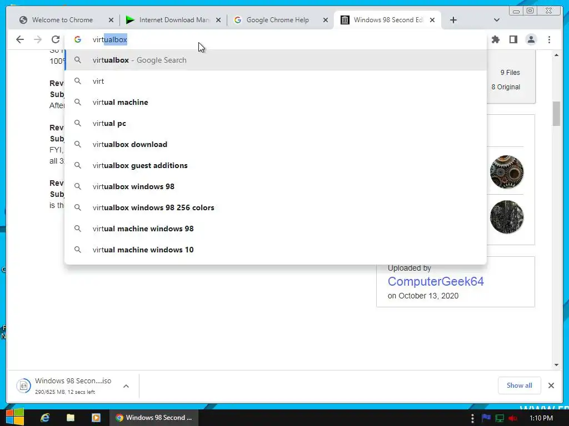The height and width of the screenshot is (426, 569).
Task: Choose 'virtualbox - Google Search' suggestion
Action: (276, 60)
